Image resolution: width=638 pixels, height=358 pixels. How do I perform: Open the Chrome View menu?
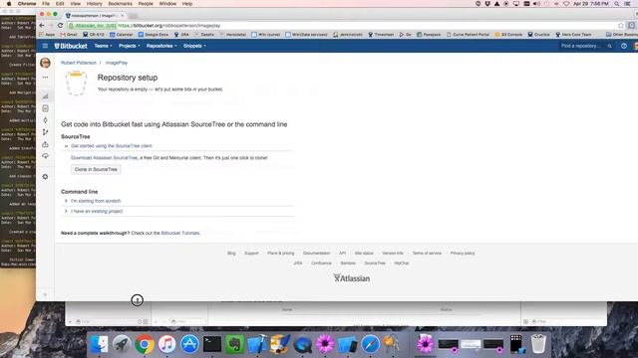(x=76, y=4)
